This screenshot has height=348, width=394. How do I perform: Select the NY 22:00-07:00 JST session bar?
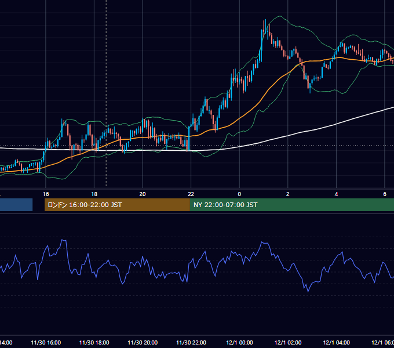click(291, 205)
